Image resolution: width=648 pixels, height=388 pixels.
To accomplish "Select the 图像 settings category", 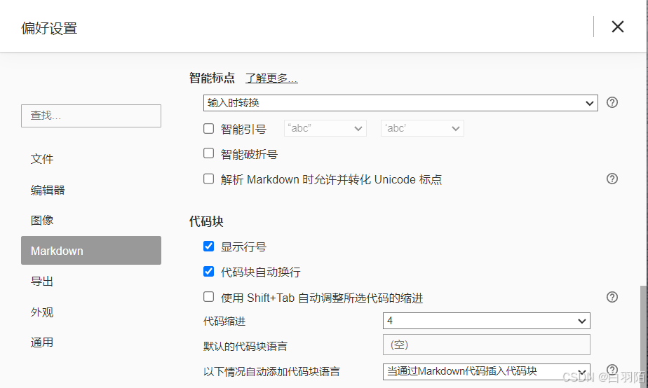I will point(91,220).
